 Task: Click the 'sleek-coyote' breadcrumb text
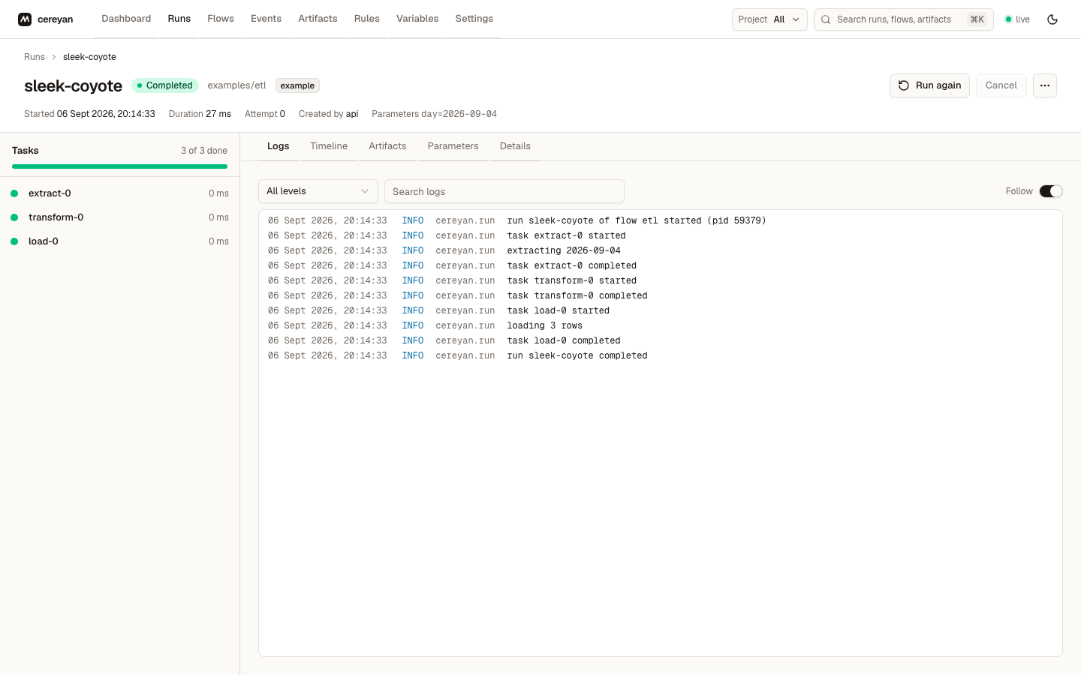89,57
